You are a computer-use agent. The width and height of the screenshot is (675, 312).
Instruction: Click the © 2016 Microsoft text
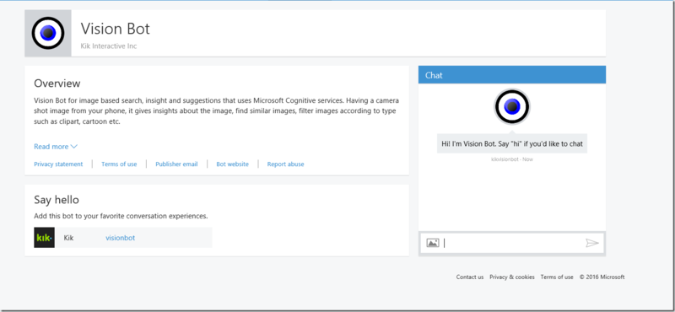click(602, 277)
